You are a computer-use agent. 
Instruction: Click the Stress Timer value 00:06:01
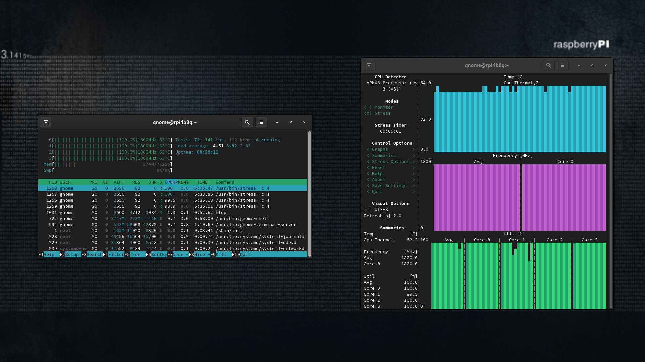[x=391, y=131]
